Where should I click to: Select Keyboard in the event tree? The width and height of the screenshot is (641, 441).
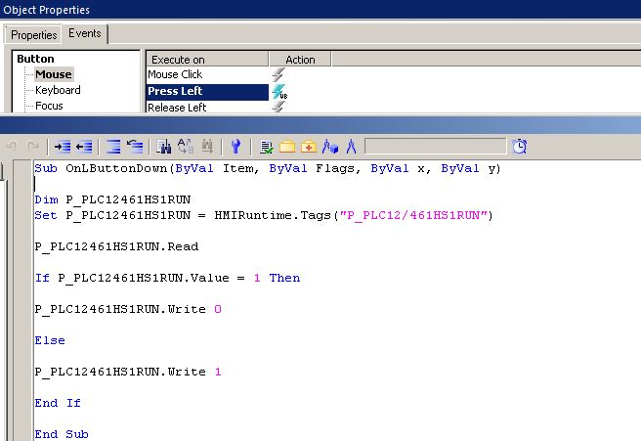[x=58, y=90]
